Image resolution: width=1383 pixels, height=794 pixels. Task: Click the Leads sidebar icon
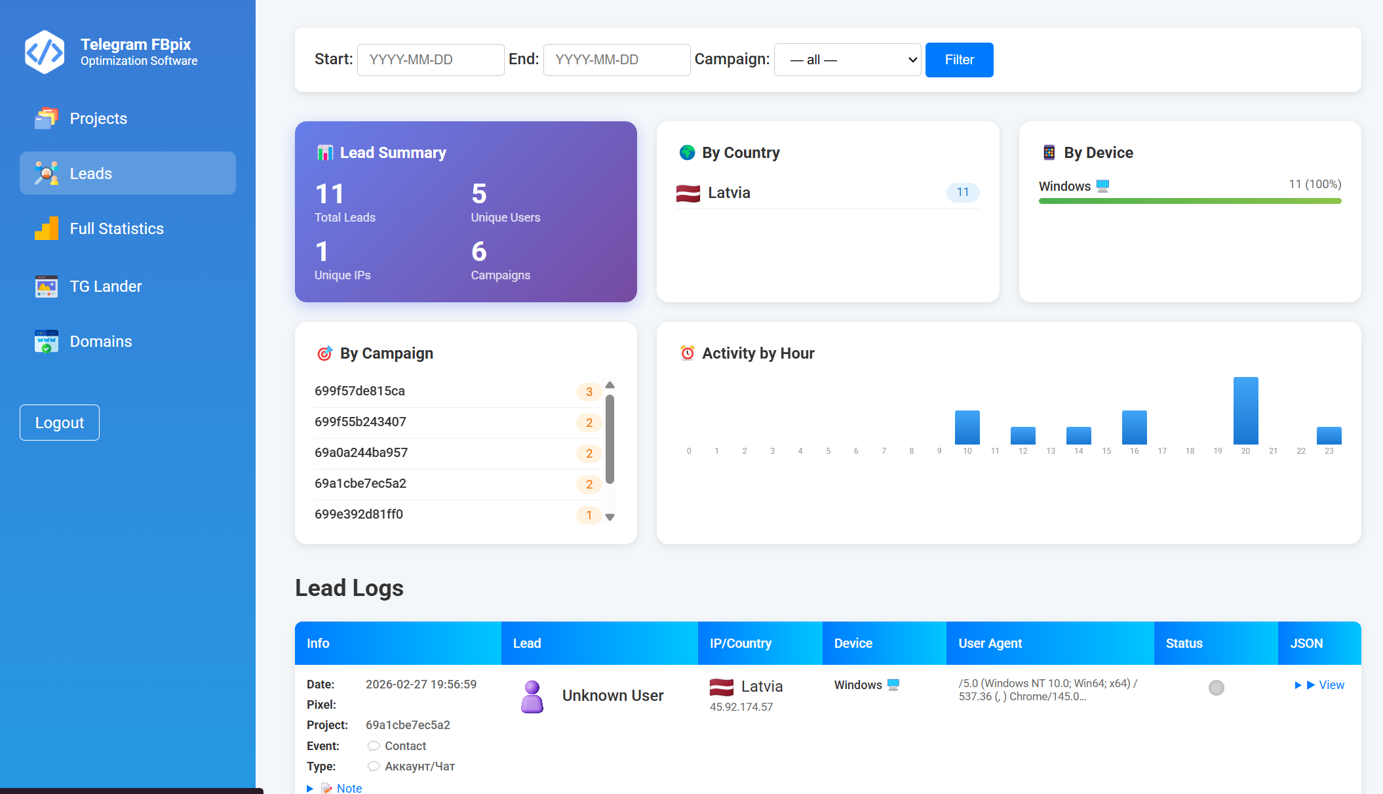click(46, 173)
